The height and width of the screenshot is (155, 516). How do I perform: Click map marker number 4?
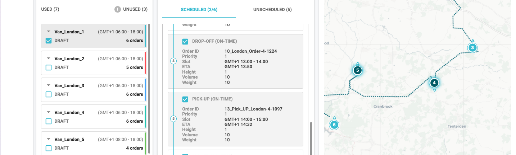pyautogui.click(x=434, y=83)
